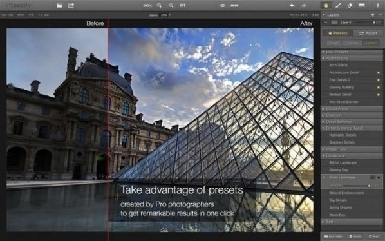Screen dimensions: 385x241
Task: Toggle the eye preview icon in toolbar
Action: (223, 5)
